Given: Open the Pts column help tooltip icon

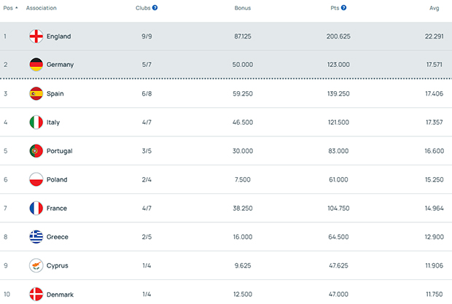Looking at the screenshot, I should (343, 8).
